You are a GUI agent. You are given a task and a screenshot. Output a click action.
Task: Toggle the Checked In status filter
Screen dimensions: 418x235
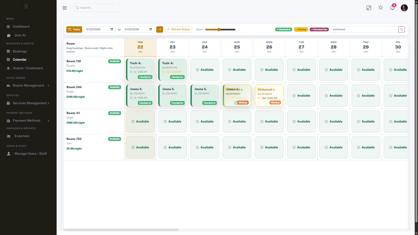(283, 30)
